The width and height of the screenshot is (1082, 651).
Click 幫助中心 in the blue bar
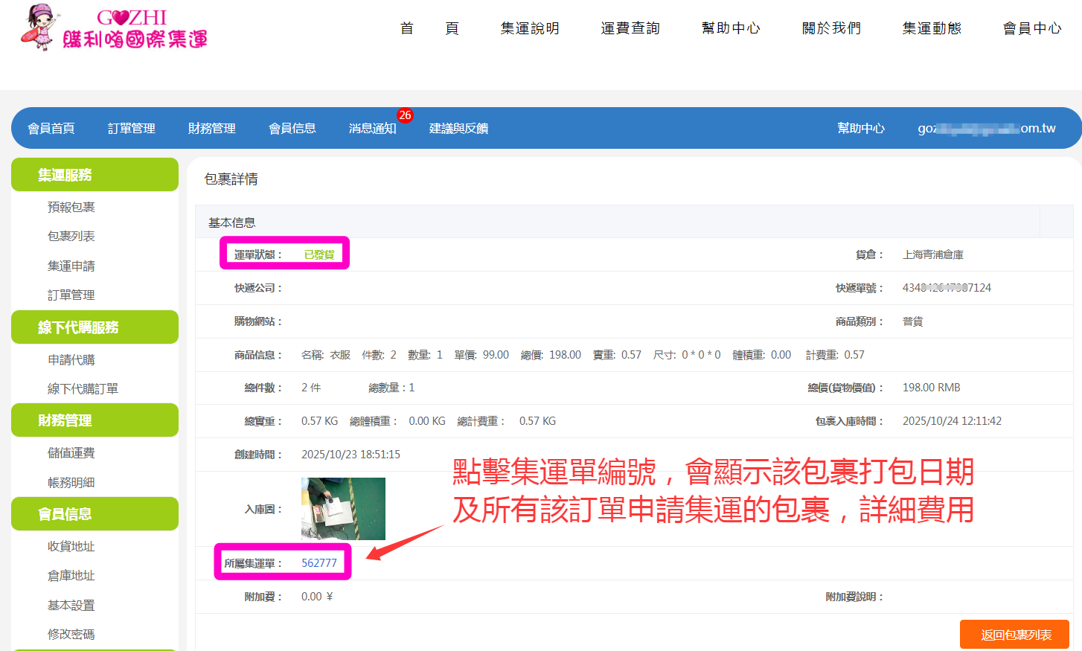(861, 129)
